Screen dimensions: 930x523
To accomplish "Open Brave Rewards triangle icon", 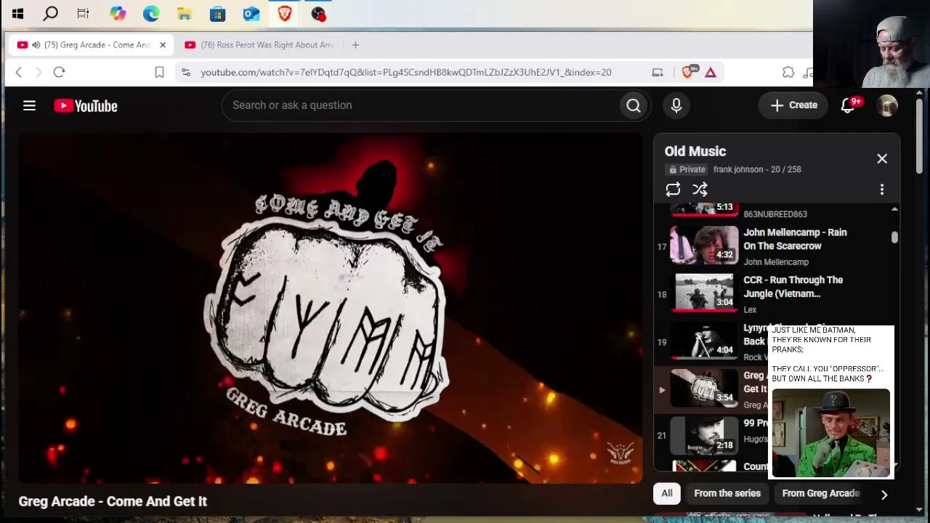I will (x=711, y=72).
